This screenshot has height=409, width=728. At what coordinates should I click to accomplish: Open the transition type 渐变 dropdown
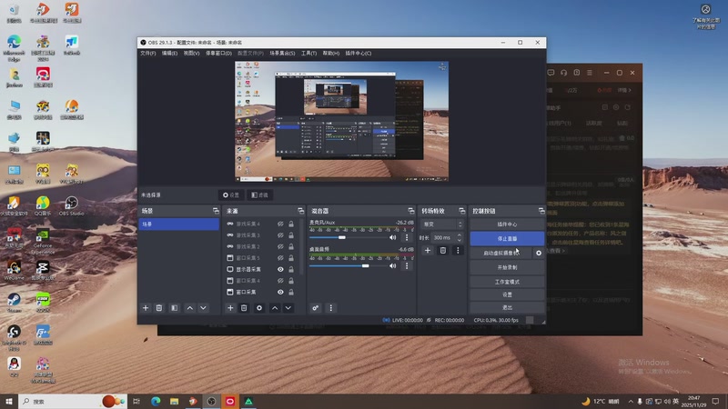[442, 224]
